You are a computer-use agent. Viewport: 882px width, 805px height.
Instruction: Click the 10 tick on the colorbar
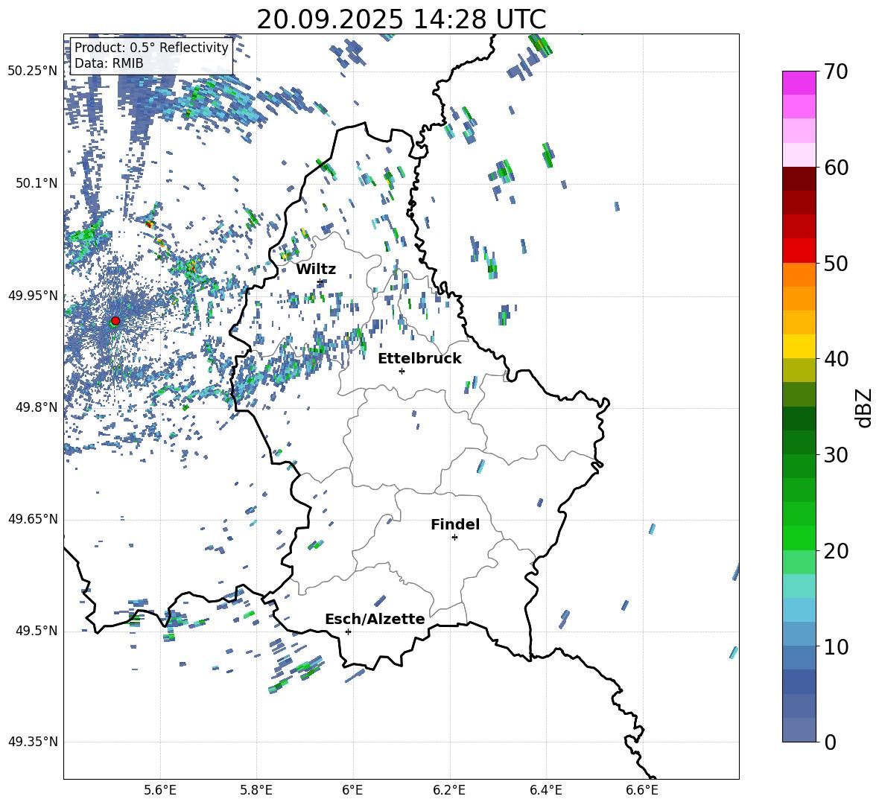pos(836,646)
